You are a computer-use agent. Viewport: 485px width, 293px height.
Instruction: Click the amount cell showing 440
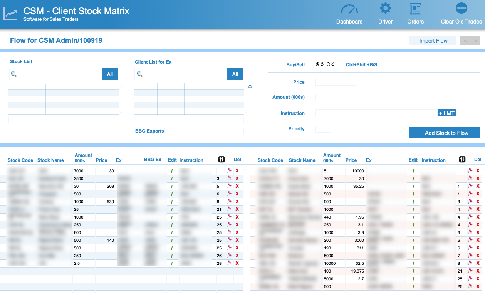pos(334,217)
